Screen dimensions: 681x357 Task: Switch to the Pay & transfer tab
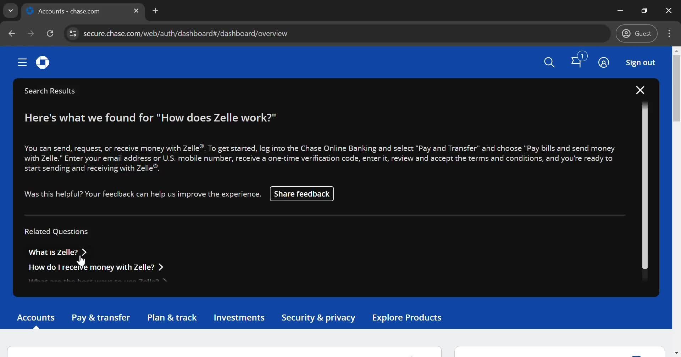[x=101, y=318]
